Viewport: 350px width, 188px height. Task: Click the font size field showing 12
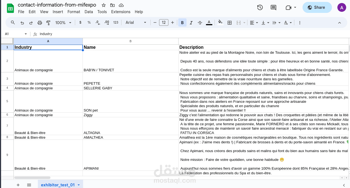click(x=164, y=22)
